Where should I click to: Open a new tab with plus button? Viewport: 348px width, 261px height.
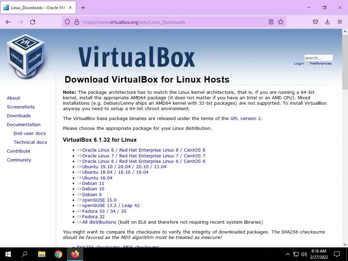click(x=83, y=8)
